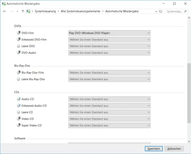Open the DVD-Film action dropdown
This screenshot has width=191, height=154.
coord(109,33)
